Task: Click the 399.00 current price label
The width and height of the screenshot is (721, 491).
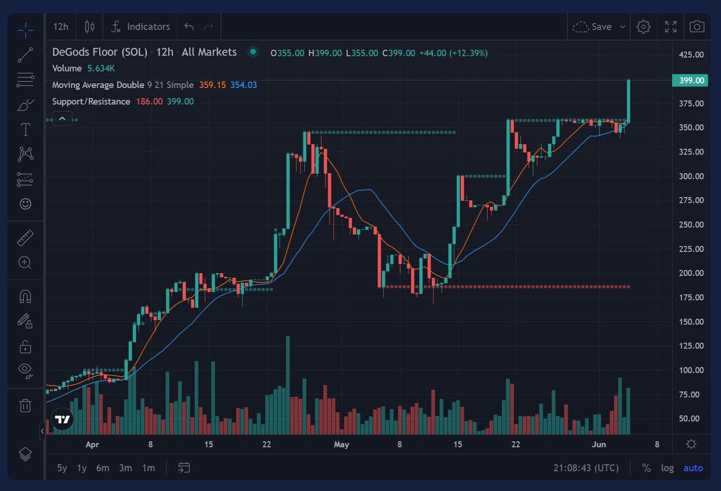Action: (x=689, y=80)
